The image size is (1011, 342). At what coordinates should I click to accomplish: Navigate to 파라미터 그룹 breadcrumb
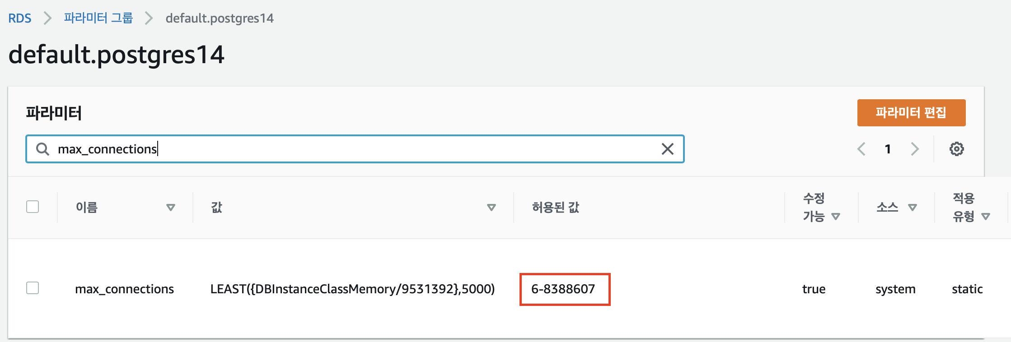tap(98, 18)
